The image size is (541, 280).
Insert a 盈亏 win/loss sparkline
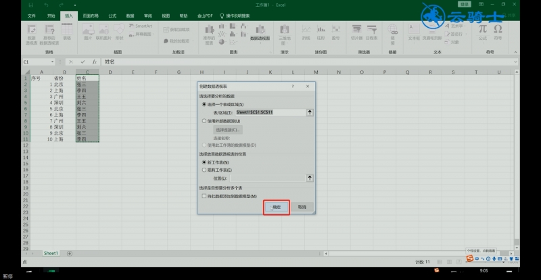pos(335,32)
